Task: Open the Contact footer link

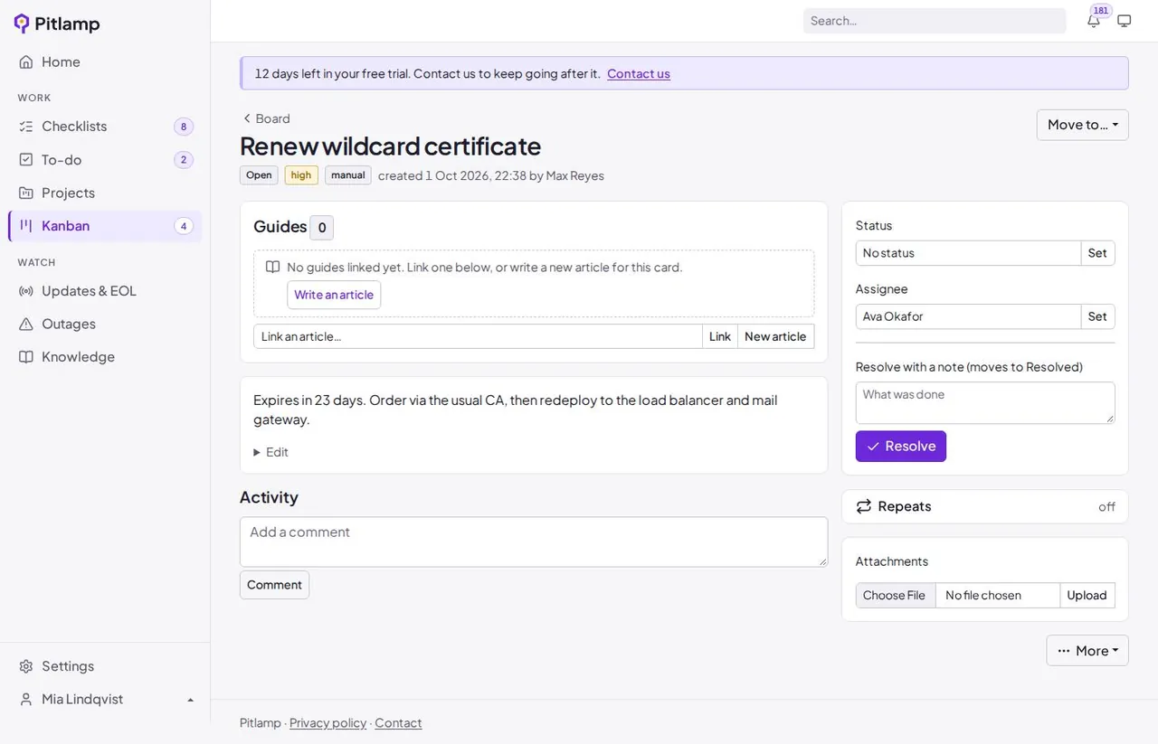Action: (x=398, y=723)
